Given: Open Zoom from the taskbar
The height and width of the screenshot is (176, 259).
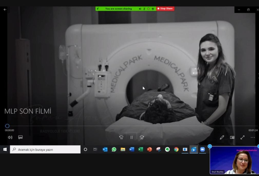Looking at the screenshot, I should [202, 149].
